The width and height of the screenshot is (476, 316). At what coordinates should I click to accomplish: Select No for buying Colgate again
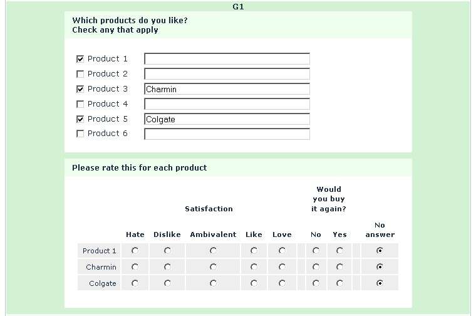(x=316, y=283)
